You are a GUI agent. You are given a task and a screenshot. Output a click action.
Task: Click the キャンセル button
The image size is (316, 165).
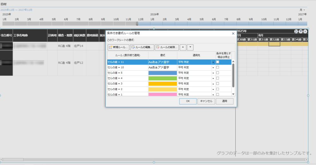tap(206, 101)
